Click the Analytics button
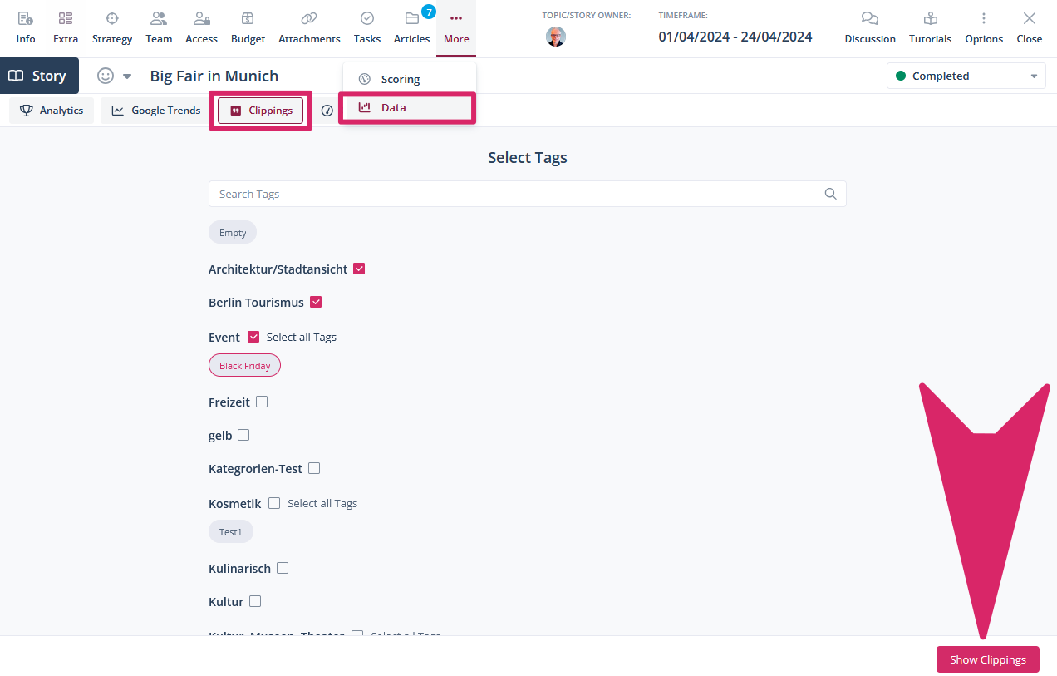Image resolution: width=1057 pixels, height=676 pixels. tap(52, 111)
